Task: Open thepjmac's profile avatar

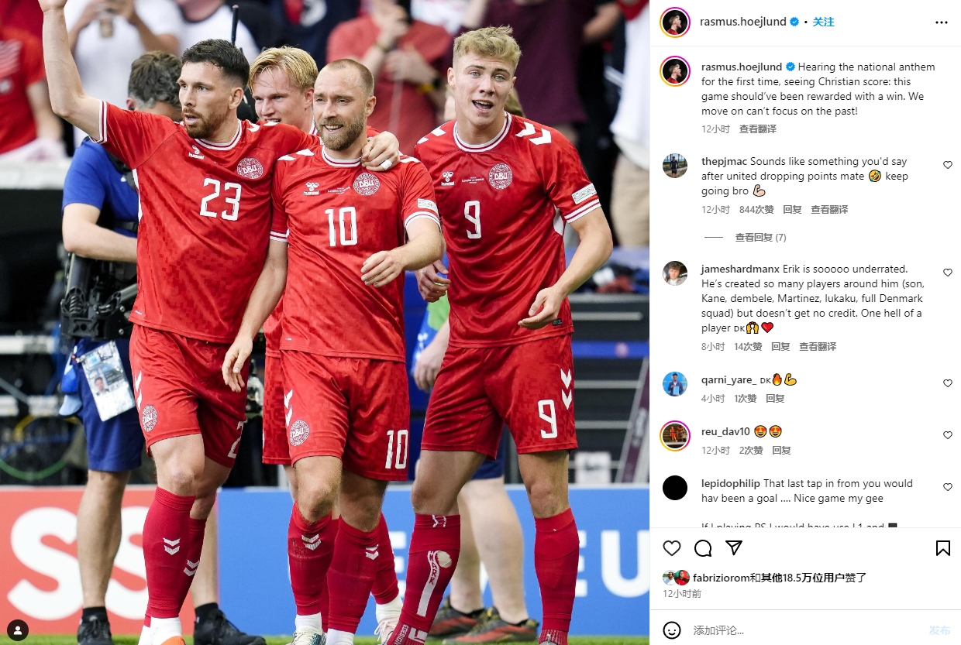Action: [x=675, y=166]
